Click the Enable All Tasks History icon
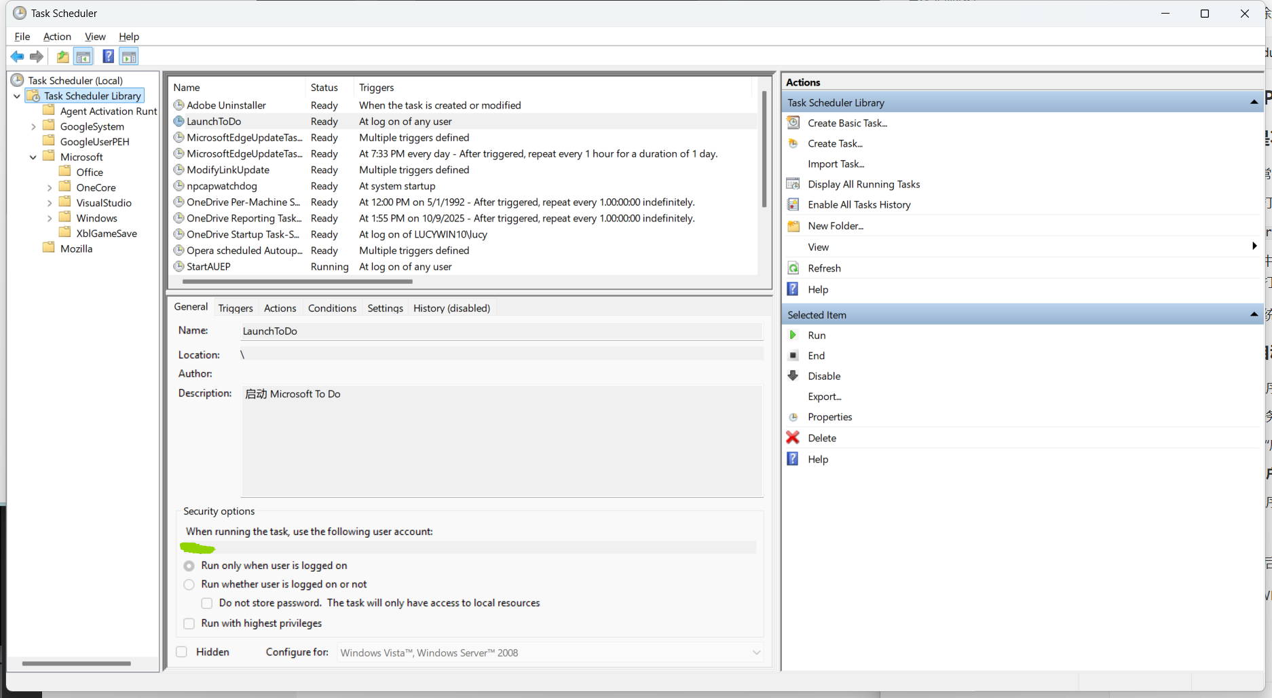The width and height of the screenshot is (1272, 698). pyautogui.click(x=793, y=204)
